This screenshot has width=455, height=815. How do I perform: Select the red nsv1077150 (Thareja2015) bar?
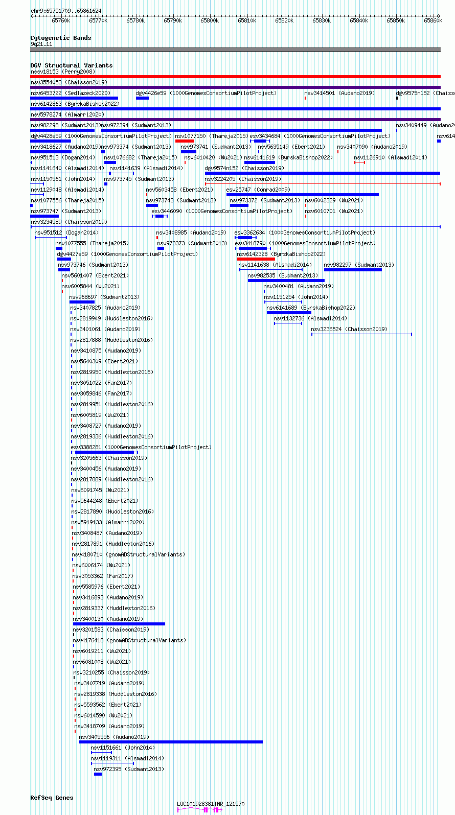click(x=185, y=141)
